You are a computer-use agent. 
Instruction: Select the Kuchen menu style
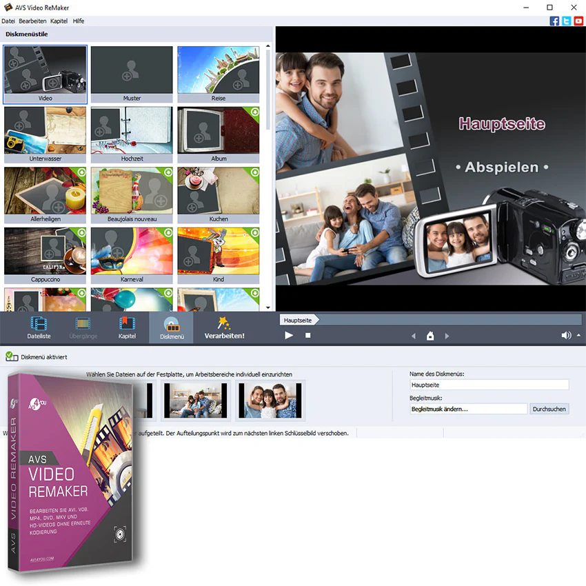coord(219,195)
